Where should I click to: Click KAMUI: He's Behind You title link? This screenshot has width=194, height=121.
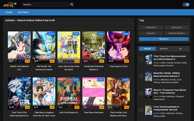coord(19,68)
